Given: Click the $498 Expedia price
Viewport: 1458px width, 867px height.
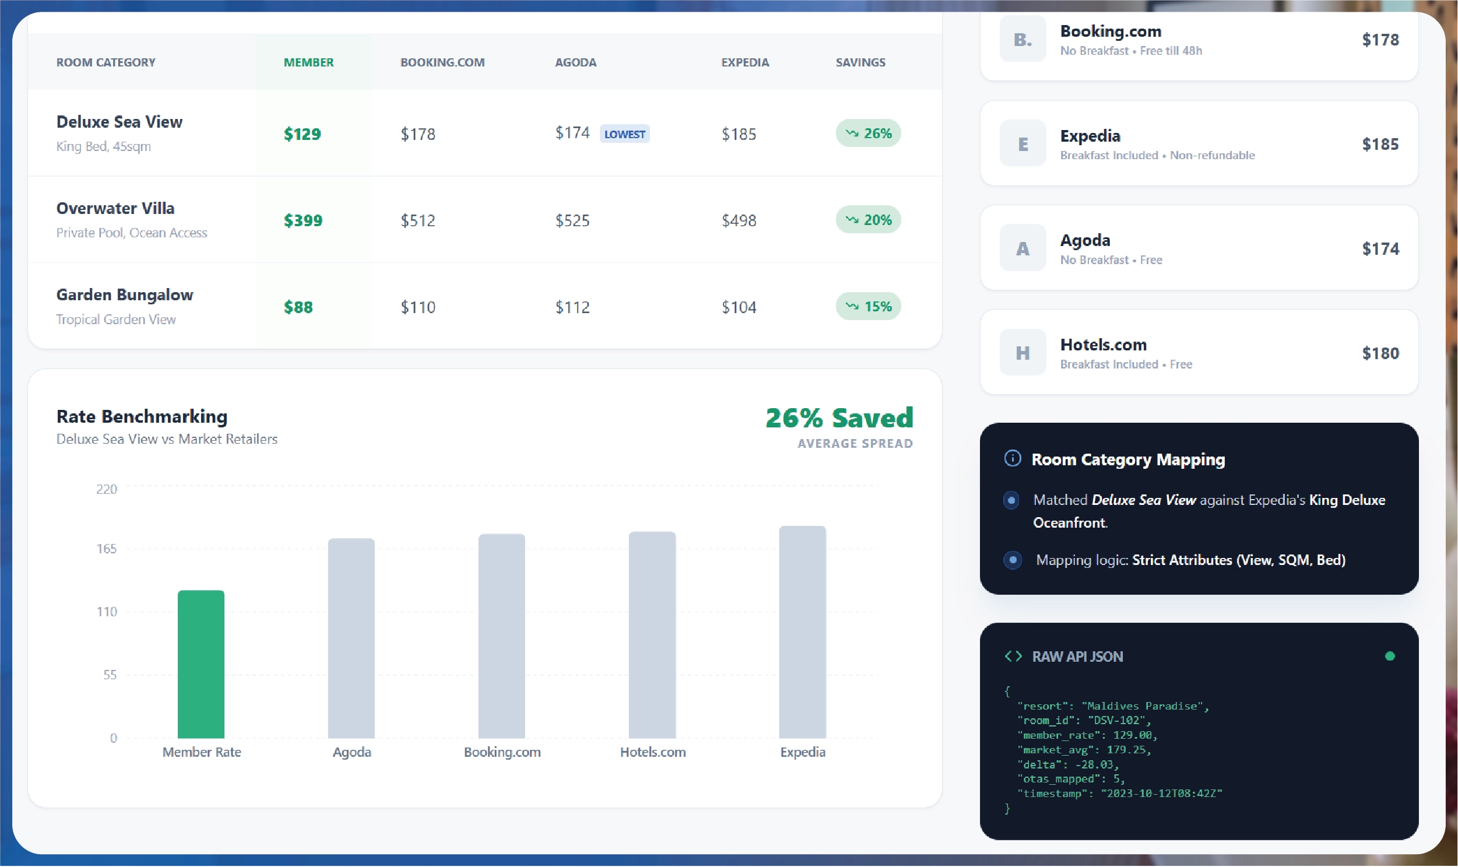Looking at the screenshot, I should click(x=739, y=221).
